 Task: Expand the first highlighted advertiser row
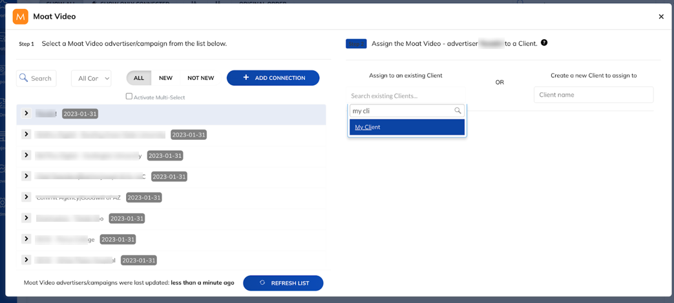(x=26, y=113)
